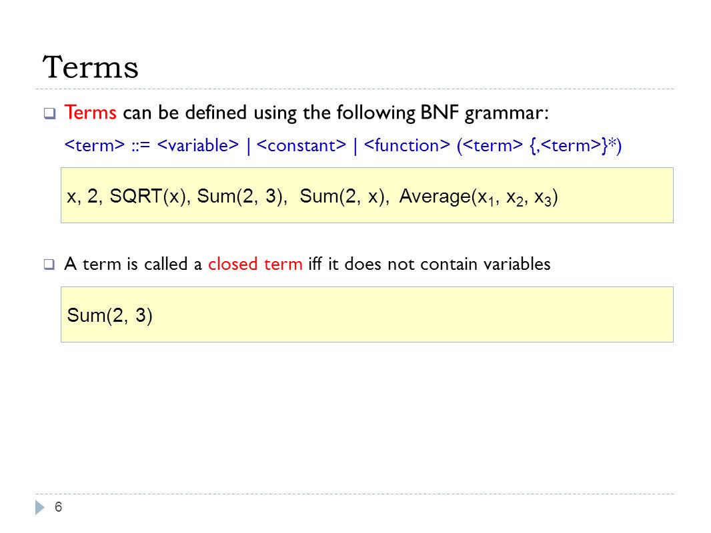This screenshot has width=711, height=533.
Task: Click the square bullet before "A term is called"
Action: tap(49, 265)
